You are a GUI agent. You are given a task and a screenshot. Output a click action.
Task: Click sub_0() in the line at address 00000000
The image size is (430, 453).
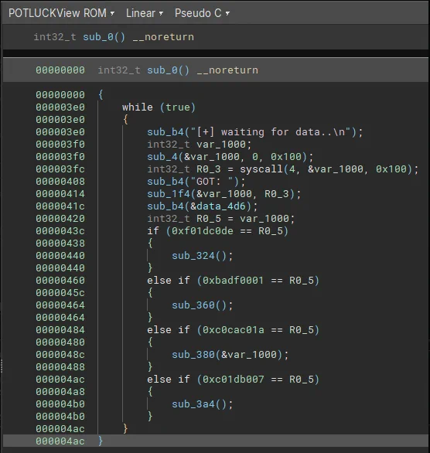(168, 70)
